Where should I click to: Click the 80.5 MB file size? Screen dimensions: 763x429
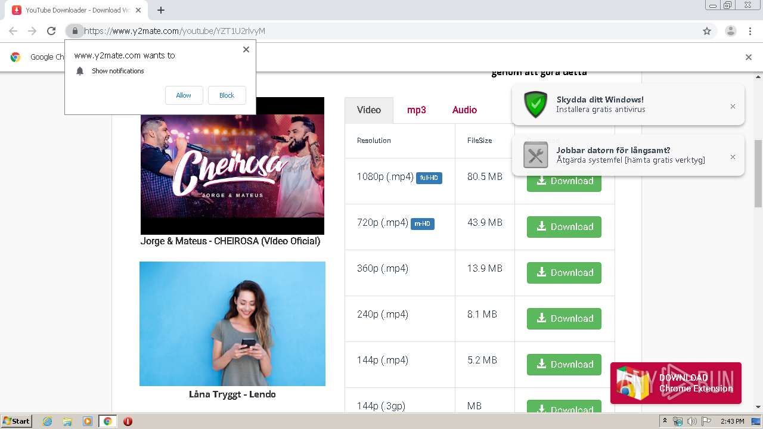click(x=485, y=177)
